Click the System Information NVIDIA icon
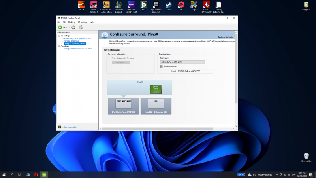316x178 pixels. point(60,127)
